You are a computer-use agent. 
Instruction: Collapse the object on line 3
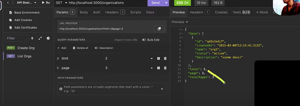(183, 38)
